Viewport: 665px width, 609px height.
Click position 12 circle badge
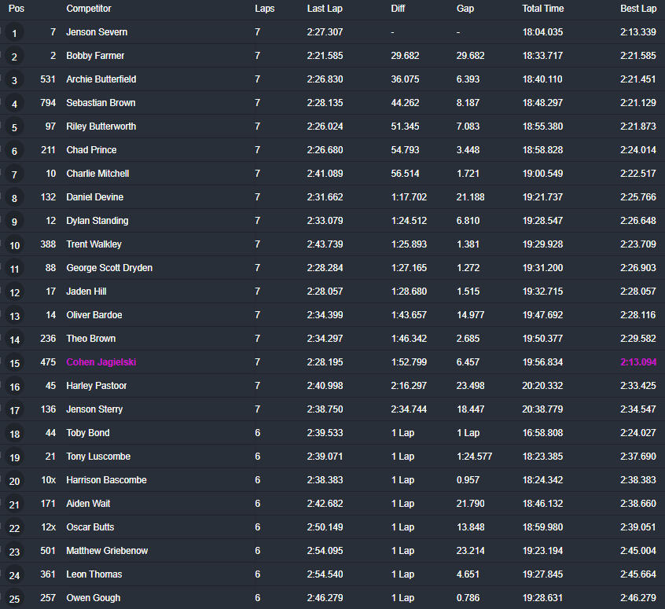pyautogui.click(x=14, y=292)
